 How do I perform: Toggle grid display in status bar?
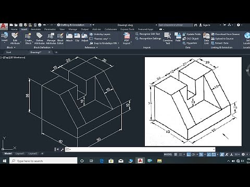(176, 154)
